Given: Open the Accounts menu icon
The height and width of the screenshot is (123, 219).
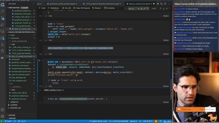Looking at the screenshot, I should click(2, 110).
